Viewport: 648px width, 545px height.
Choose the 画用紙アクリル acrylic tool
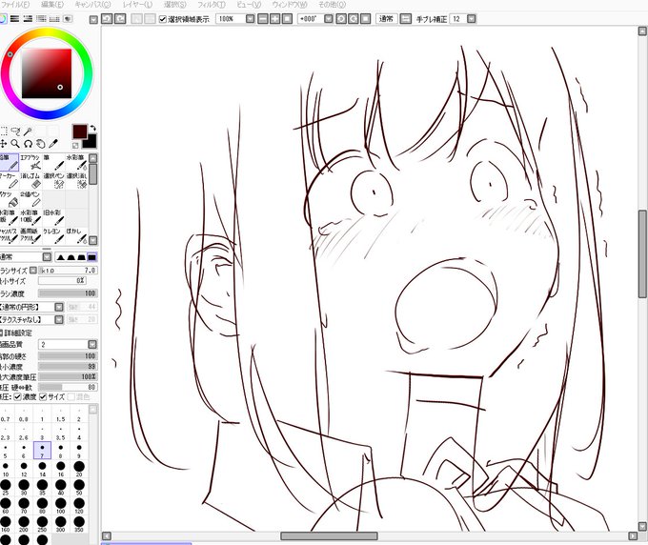coord(30,236)
